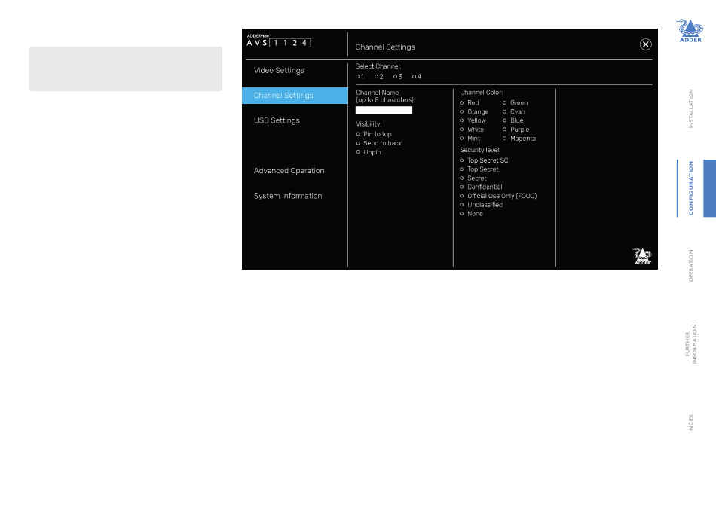716x506 pixels.
Task: Open the Installation page tab
Action: (691, 108)
